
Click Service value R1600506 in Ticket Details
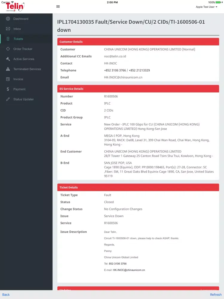pos(111,223)
